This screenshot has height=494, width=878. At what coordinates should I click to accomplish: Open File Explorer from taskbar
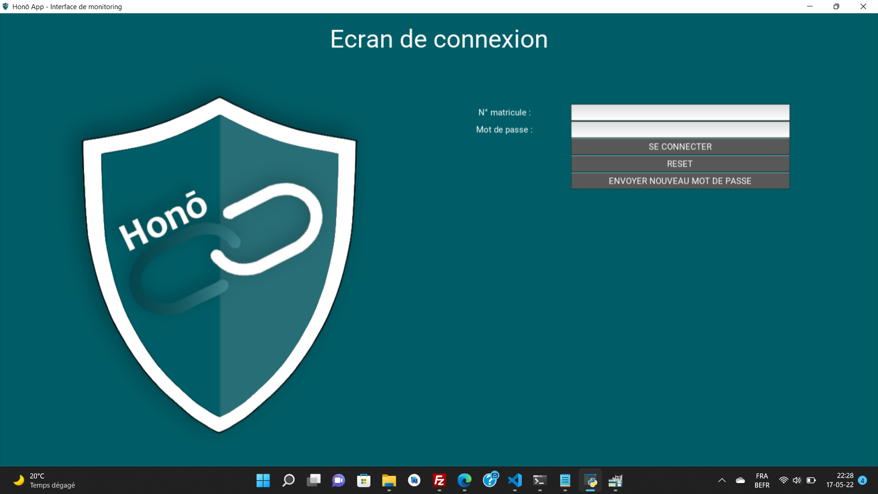click(389, 480)
